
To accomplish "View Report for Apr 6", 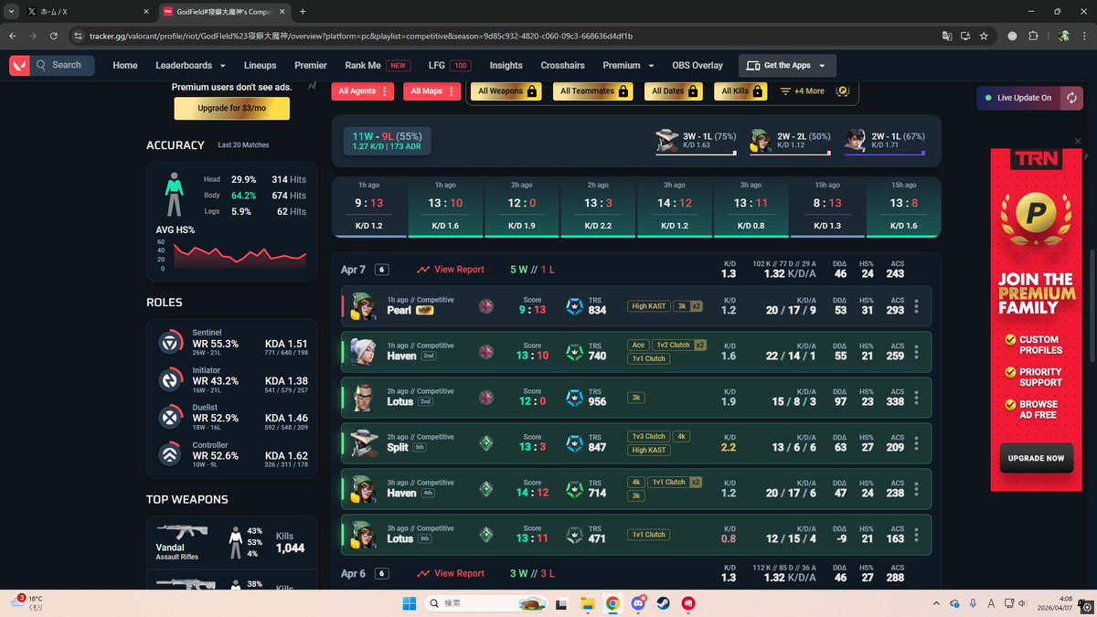I will (450, 573).
